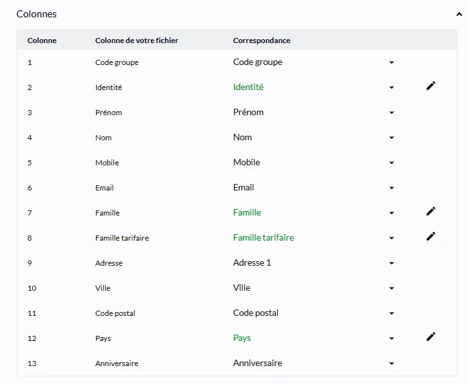Collapse the Colonnes section chevron
469x386 pixels.
pyautogui.click(x=459, y=14)
